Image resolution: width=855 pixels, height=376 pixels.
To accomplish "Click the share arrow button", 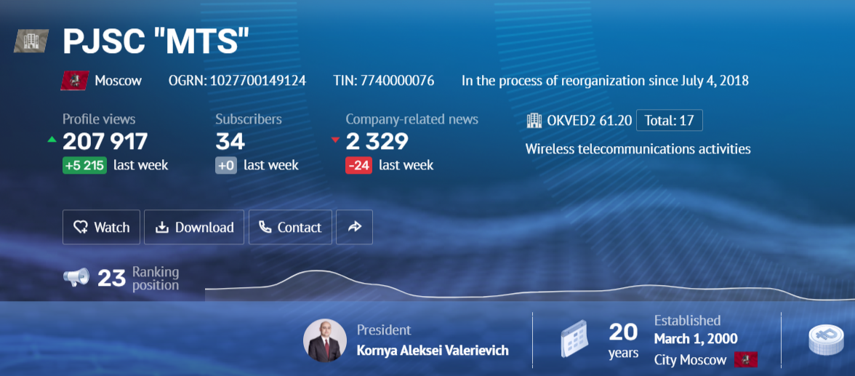I will point(355,227).
